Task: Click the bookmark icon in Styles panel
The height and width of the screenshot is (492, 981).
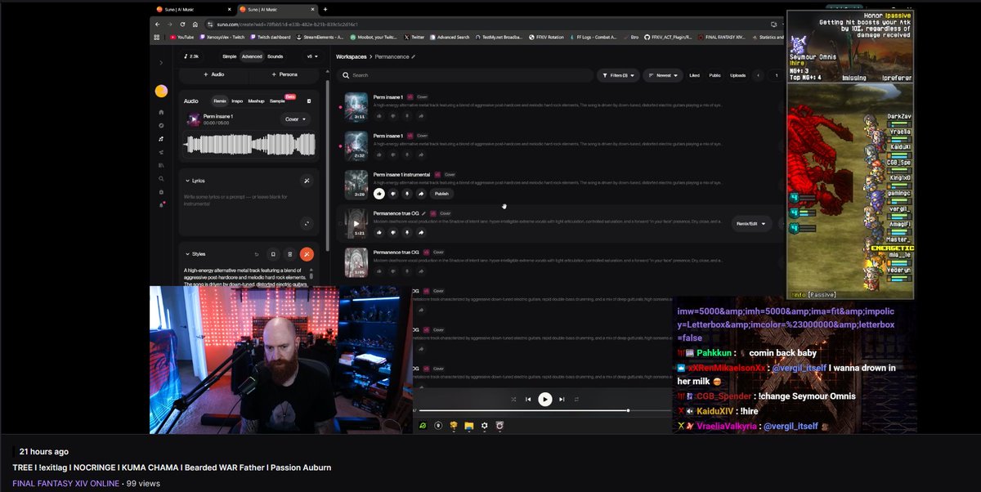Action: (273, 254)
